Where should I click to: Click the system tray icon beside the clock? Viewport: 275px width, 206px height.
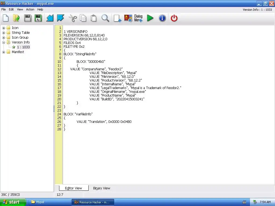(x=255, y=202)
